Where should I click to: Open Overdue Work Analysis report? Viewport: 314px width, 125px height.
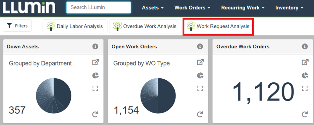tap(145, 26)
